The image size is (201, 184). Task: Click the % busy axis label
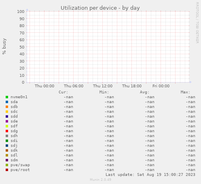[x=4, y=47]
